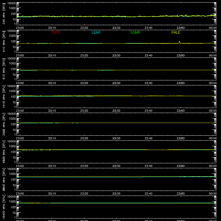Click the 23:30 tick label under 1415 MHz panel

116,111
